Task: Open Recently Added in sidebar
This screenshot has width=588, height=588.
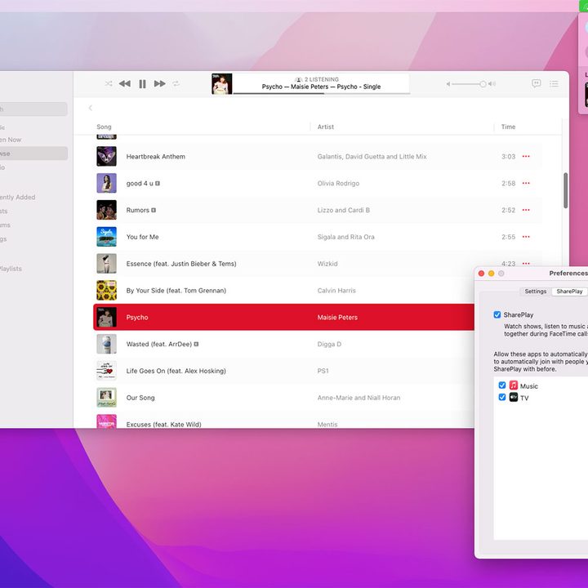Action: point(18,198)
